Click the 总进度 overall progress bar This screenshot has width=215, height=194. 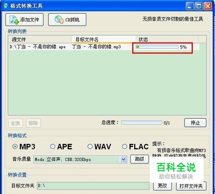142,123
